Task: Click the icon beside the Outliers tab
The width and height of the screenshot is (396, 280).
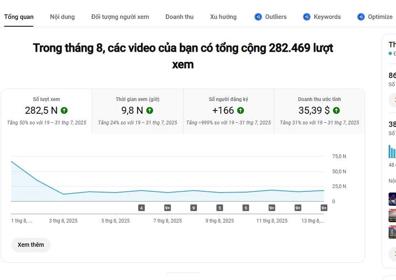Action: pos(258,17)
